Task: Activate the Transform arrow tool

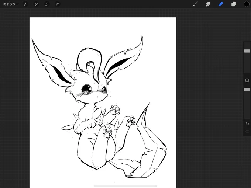Action: pyautogui.click(x=57, y=4)
